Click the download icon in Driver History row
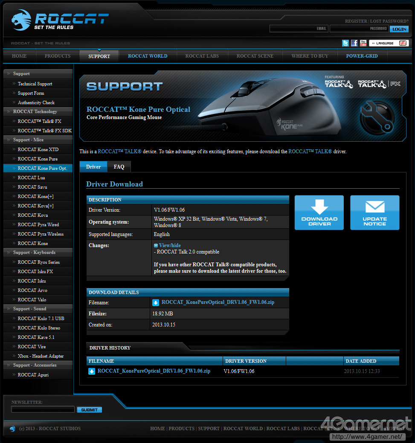This screenshot has width=415, height=443. [92, 371]
